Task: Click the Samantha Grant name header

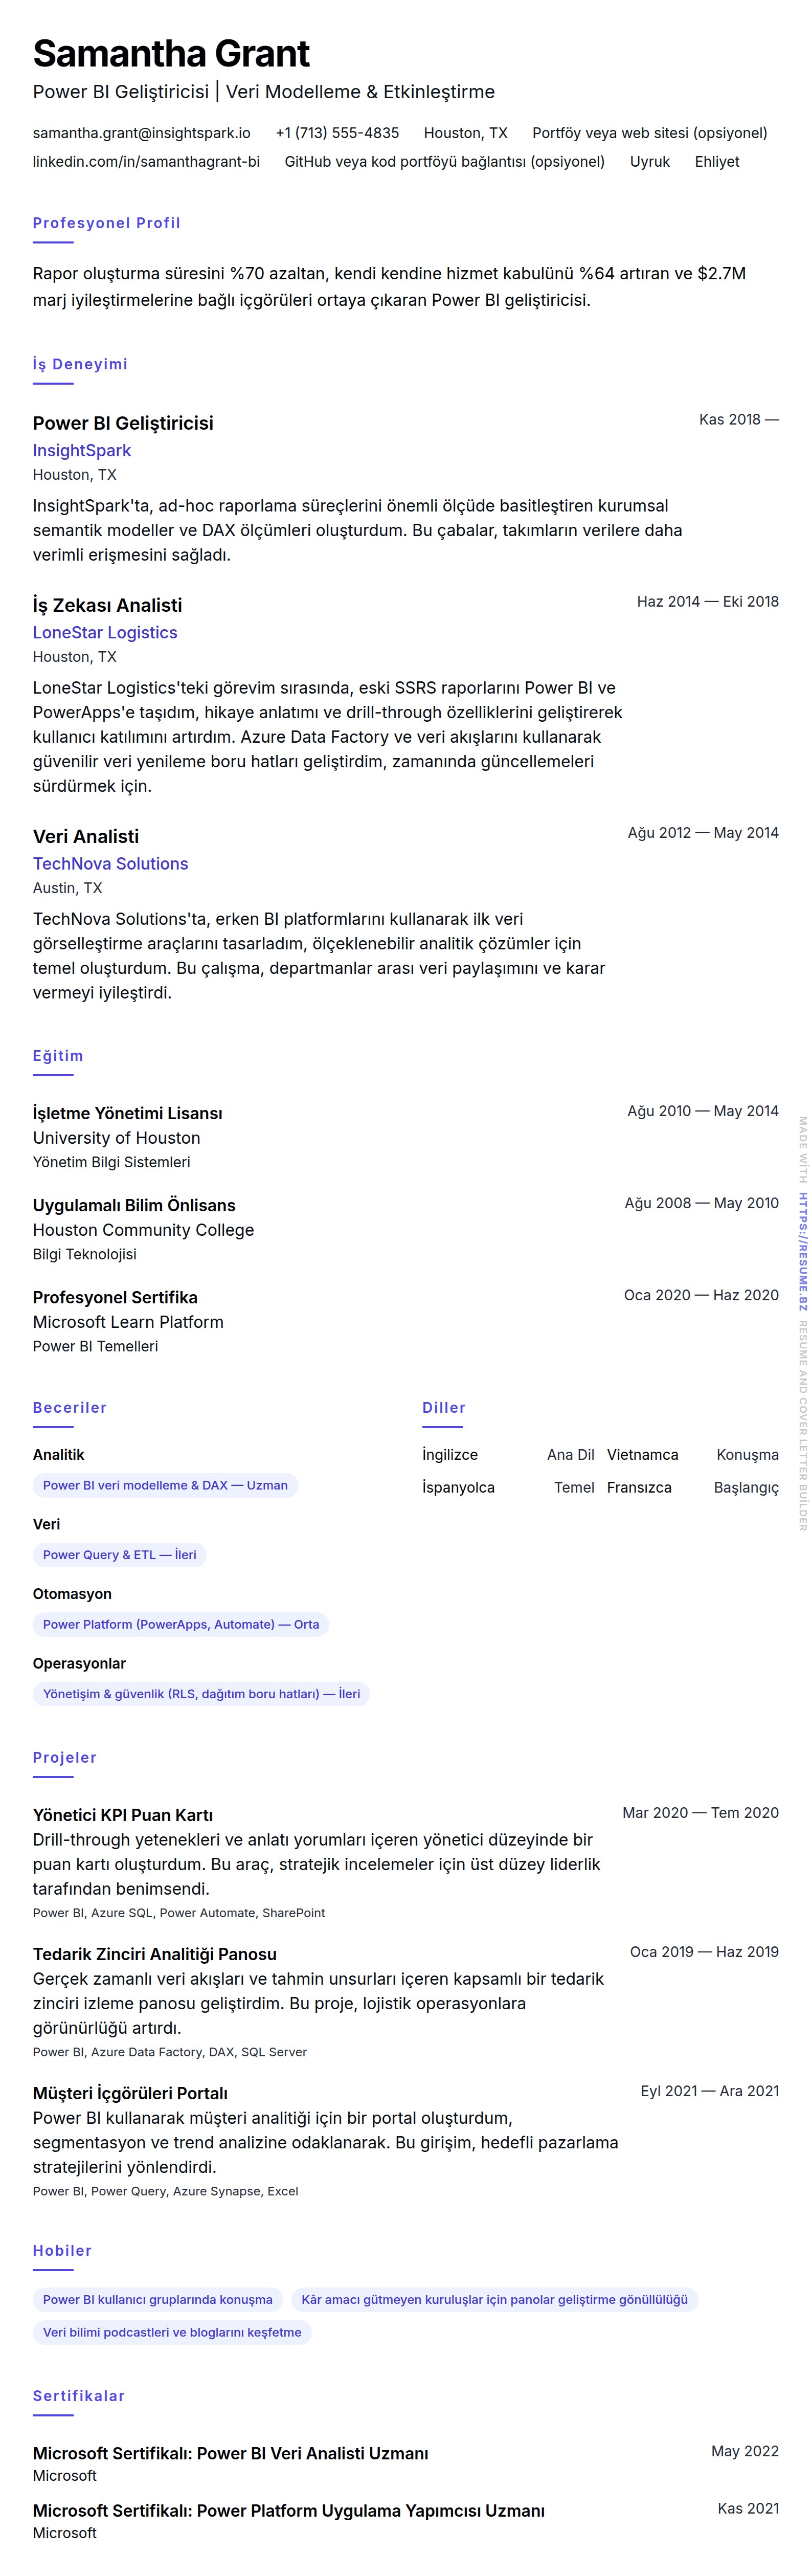Action: [171, 54]
